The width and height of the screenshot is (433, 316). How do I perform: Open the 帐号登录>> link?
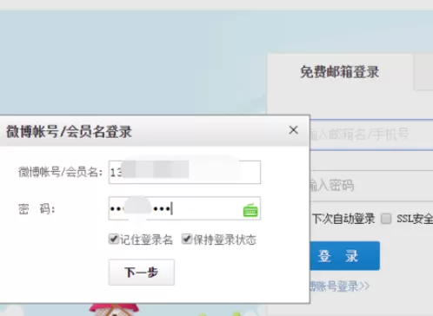340,286
